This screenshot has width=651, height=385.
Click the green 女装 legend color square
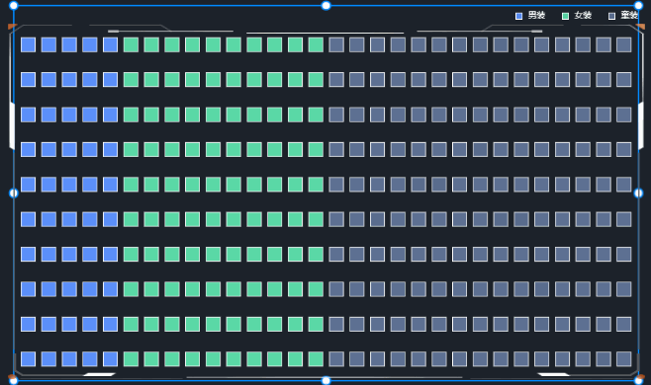(565, 16)
